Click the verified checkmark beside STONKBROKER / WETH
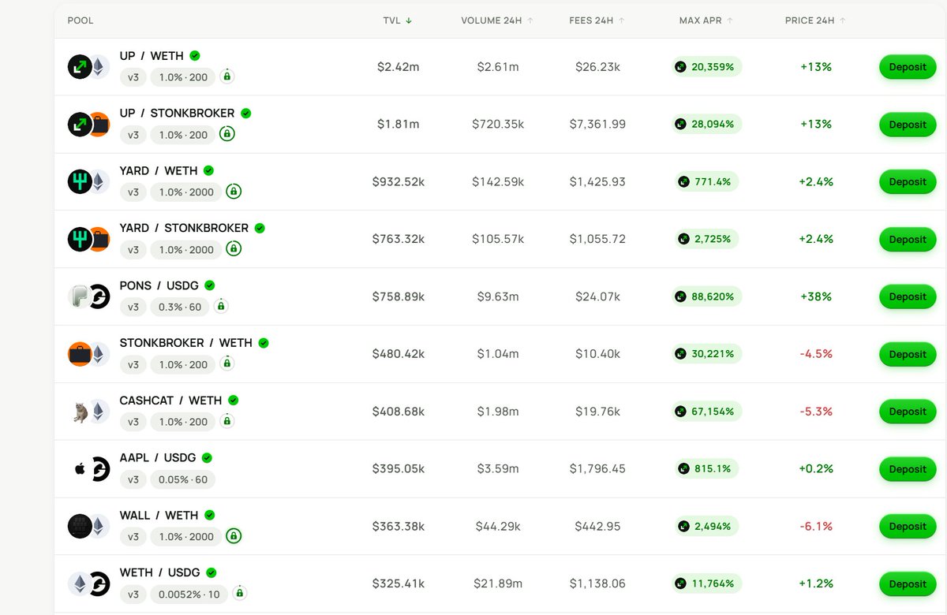The width and height of the screenshot is (947, 615). click(264, 343)
